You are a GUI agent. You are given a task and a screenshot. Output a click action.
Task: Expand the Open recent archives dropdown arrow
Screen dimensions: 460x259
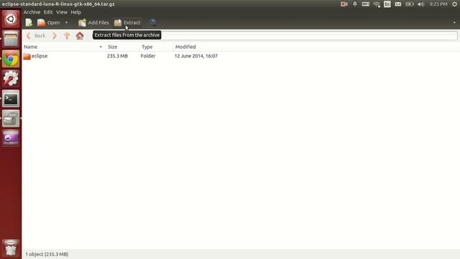(x=66, y=22)
